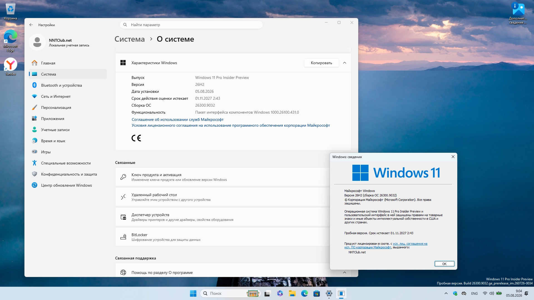Image resolution: width=534 pixels, height=300 pixels.
Task: Open the Дополнит... сведения desktop icon
Action: pyautogui.click(x=518, y=13)
